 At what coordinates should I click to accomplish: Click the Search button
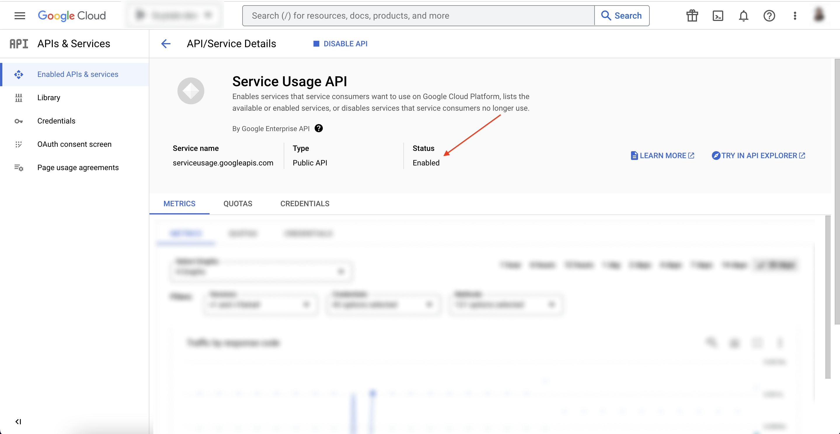coord(621,16)
